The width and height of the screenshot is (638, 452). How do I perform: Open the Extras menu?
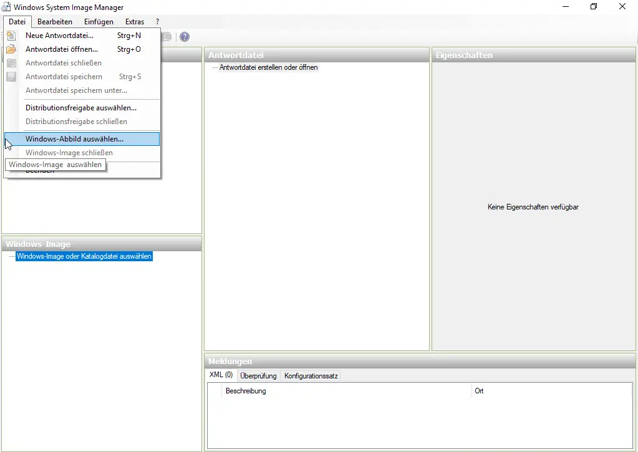tap(135, 22)
